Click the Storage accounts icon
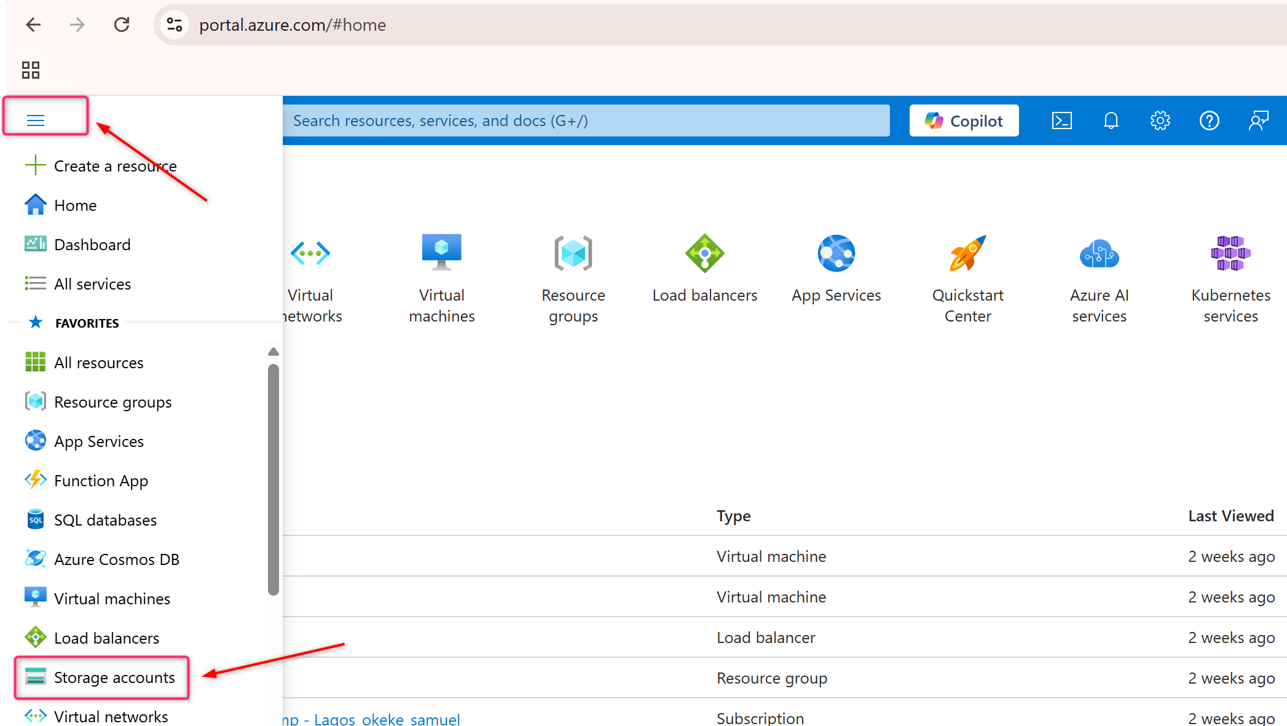Image resolution: width=1287 pixels, height=726 pixels. (36, 677)
